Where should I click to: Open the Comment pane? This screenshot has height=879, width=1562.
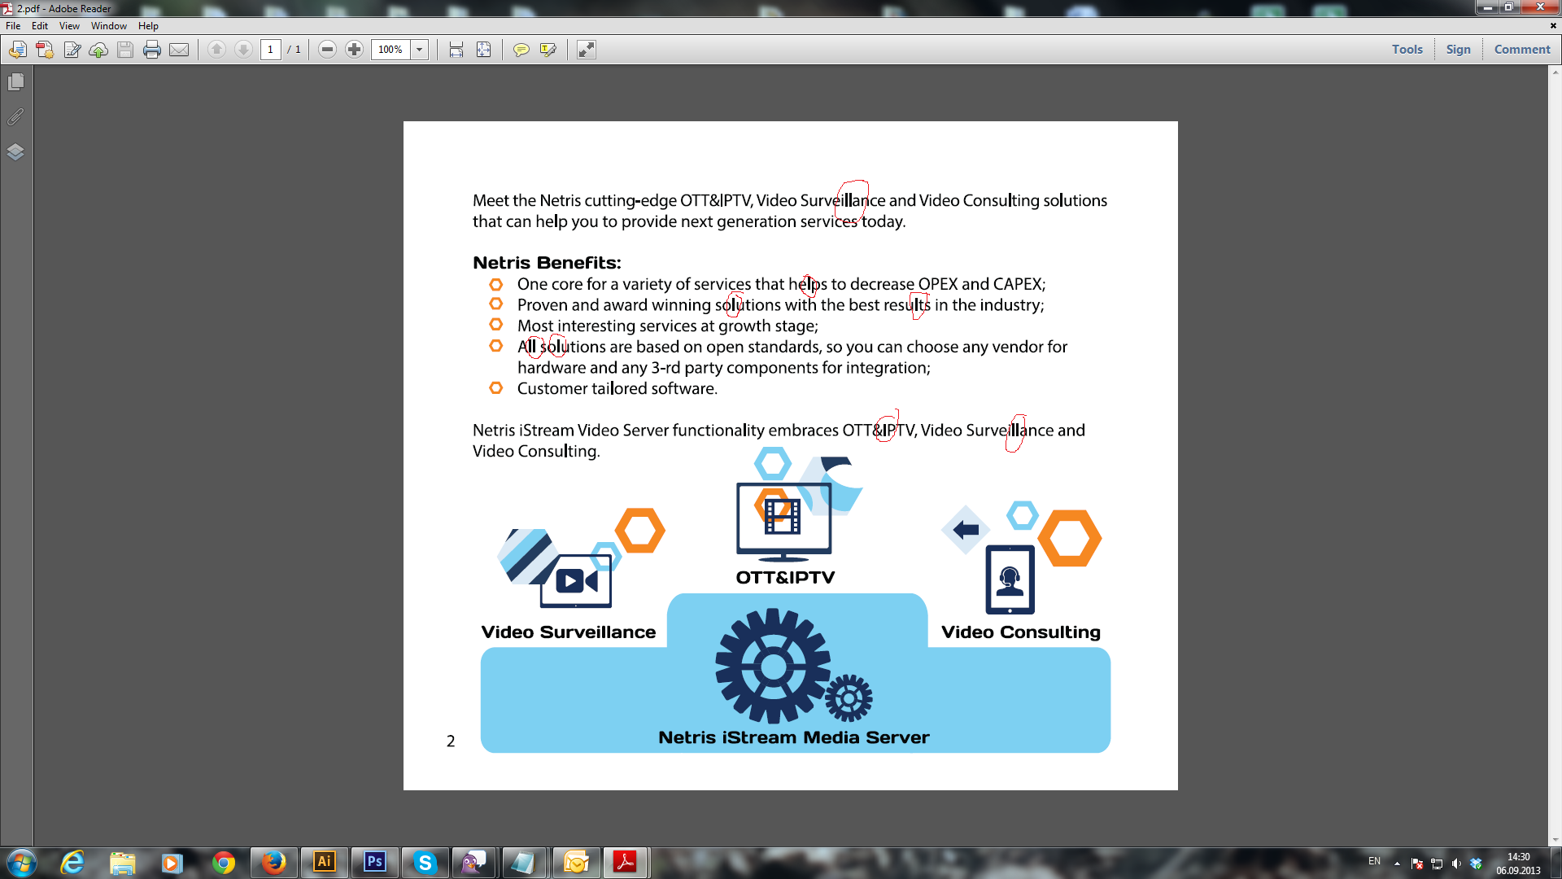pyautogui.click(x=1522, y=50)
